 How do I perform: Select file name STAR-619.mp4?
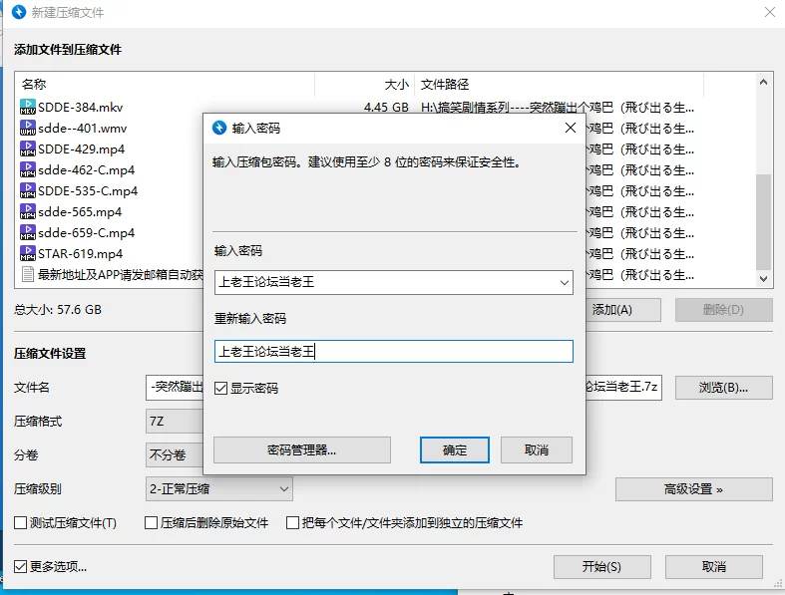tap(80, 254)
